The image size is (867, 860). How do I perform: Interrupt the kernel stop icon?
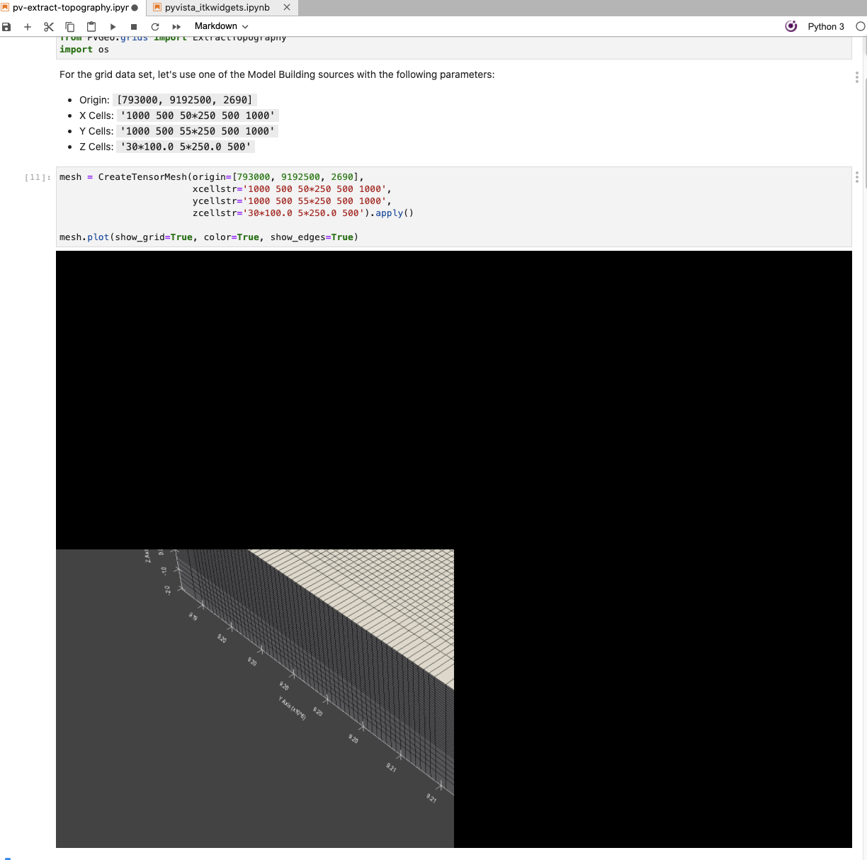(134, 27)
